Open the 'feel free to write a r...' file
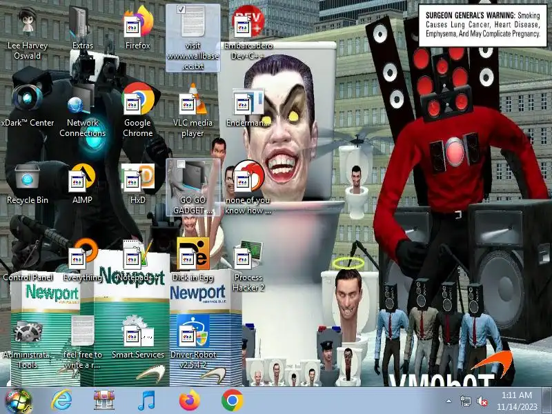Viewport: 552px width, 414px height. click(82, 343)
